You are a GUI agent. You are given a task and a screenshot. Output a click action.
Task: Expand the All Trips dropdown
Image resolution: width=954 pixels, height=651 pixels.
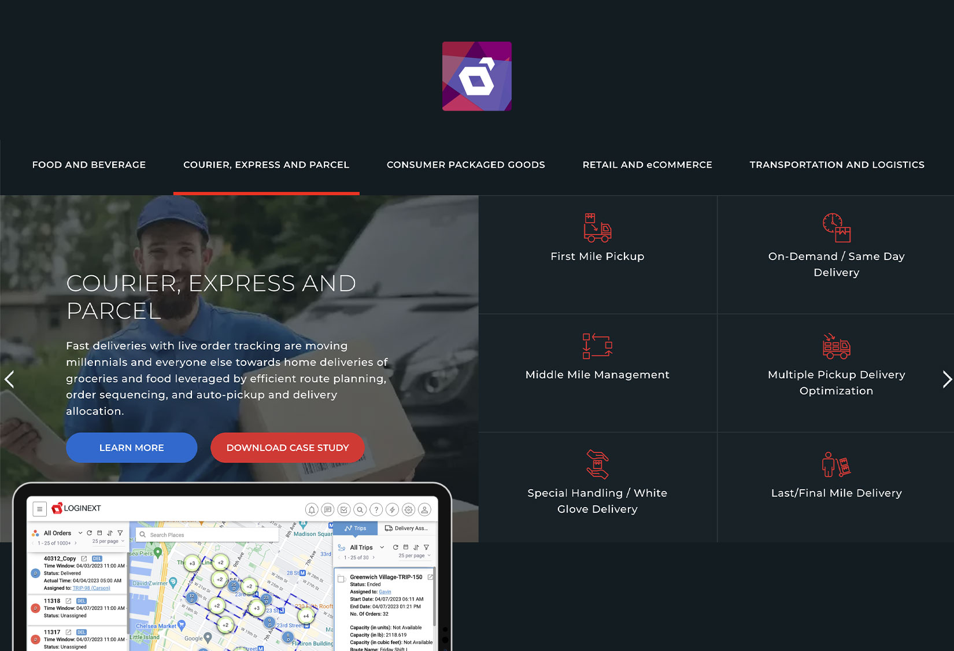point(382,548)
